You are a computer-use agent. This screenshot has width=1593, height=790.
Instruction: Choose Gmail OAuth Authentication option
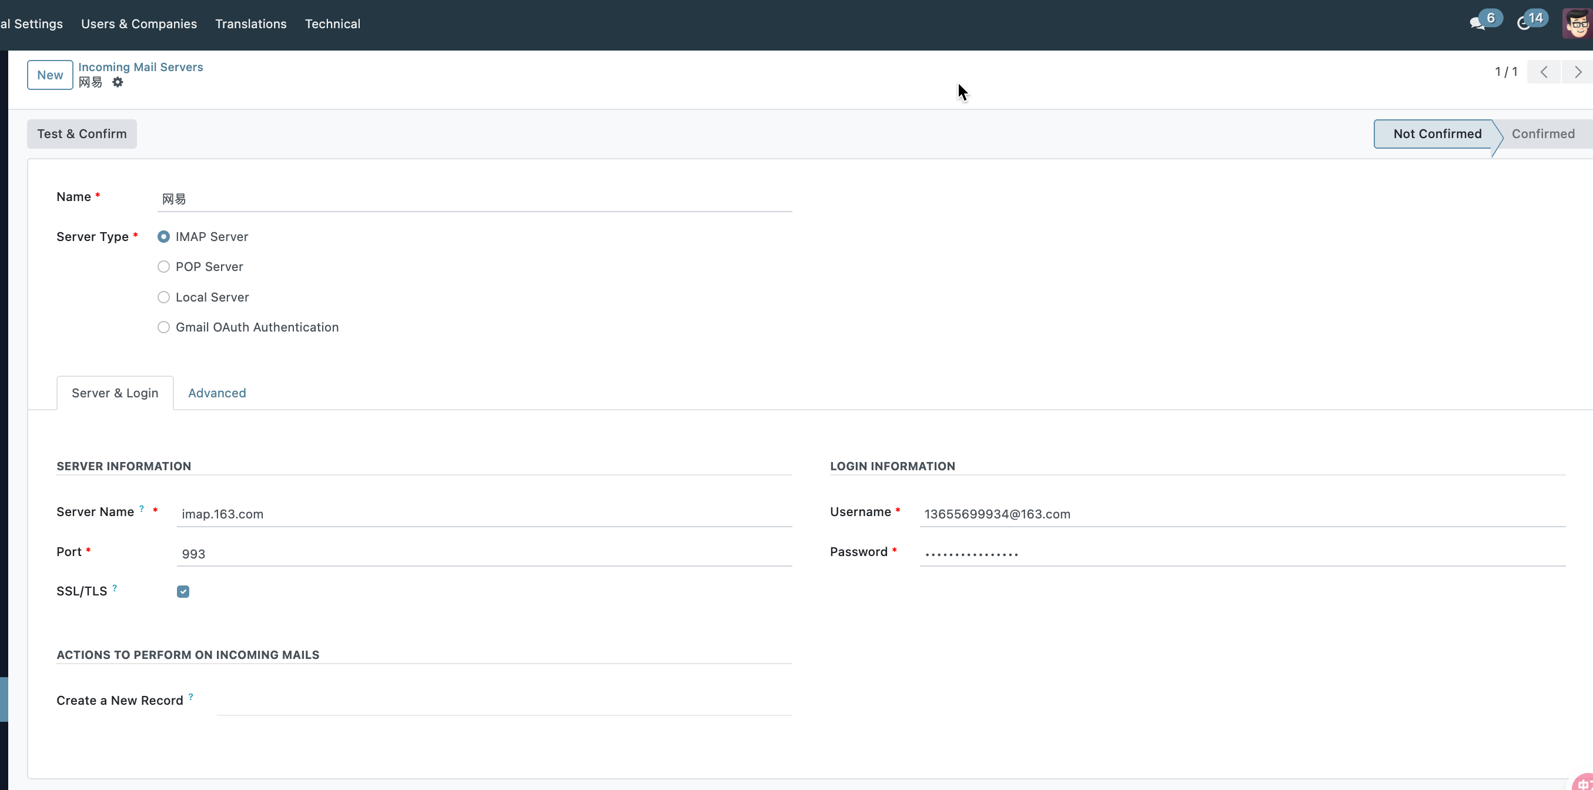pos(163,327)
